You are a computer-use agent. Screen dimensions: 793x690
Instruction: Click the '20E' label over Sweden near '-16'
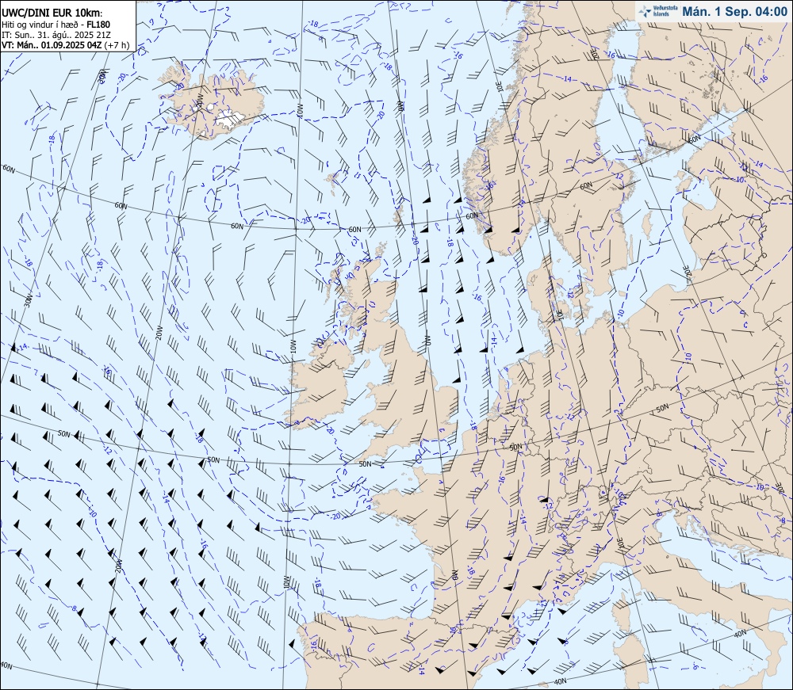[x=595, y=53]
